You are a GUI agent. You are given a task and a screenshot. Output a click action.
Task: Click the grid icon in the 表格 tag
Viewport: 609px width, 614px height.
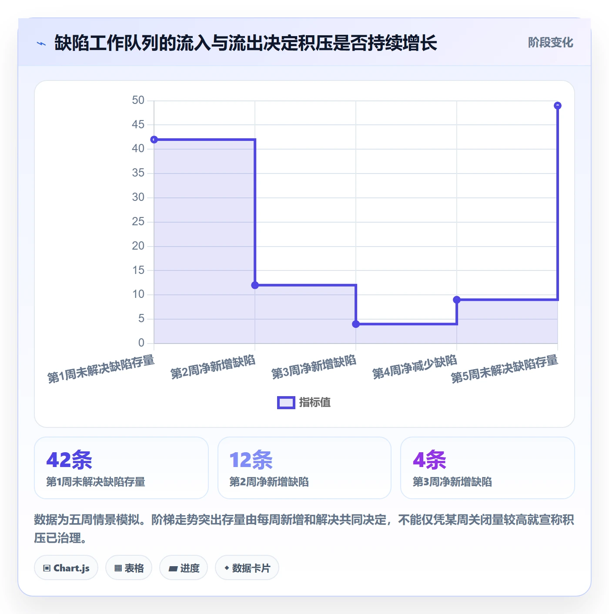pos(118,568)
